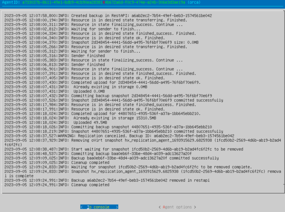This screenshot has width=285, height=212.
Task: Select the To console button
Action: 99,207
